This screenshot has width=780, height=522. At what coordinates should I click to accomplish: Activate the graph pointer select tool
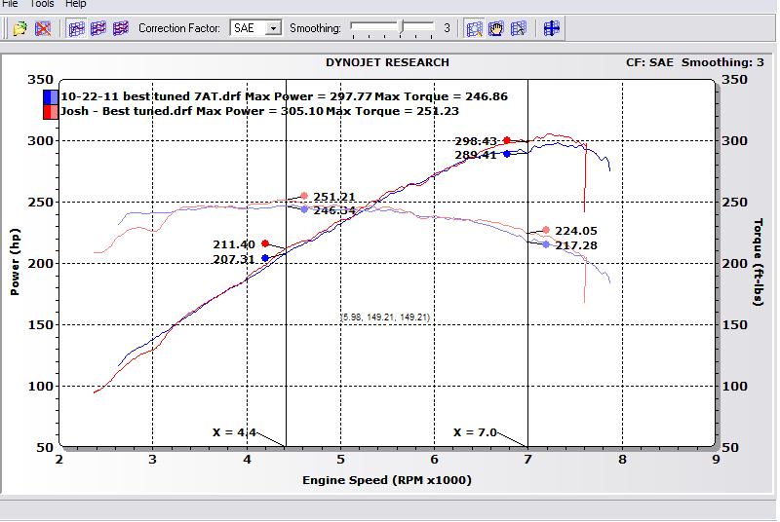519,28
